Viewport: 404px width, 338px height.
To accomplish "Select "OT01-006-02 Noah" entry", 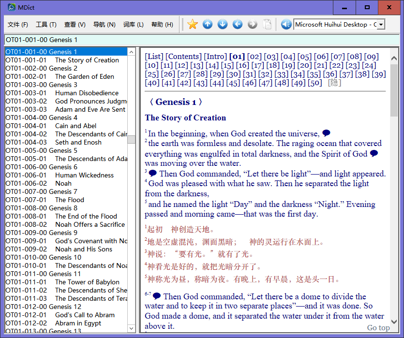I will [x=66, y=184].
